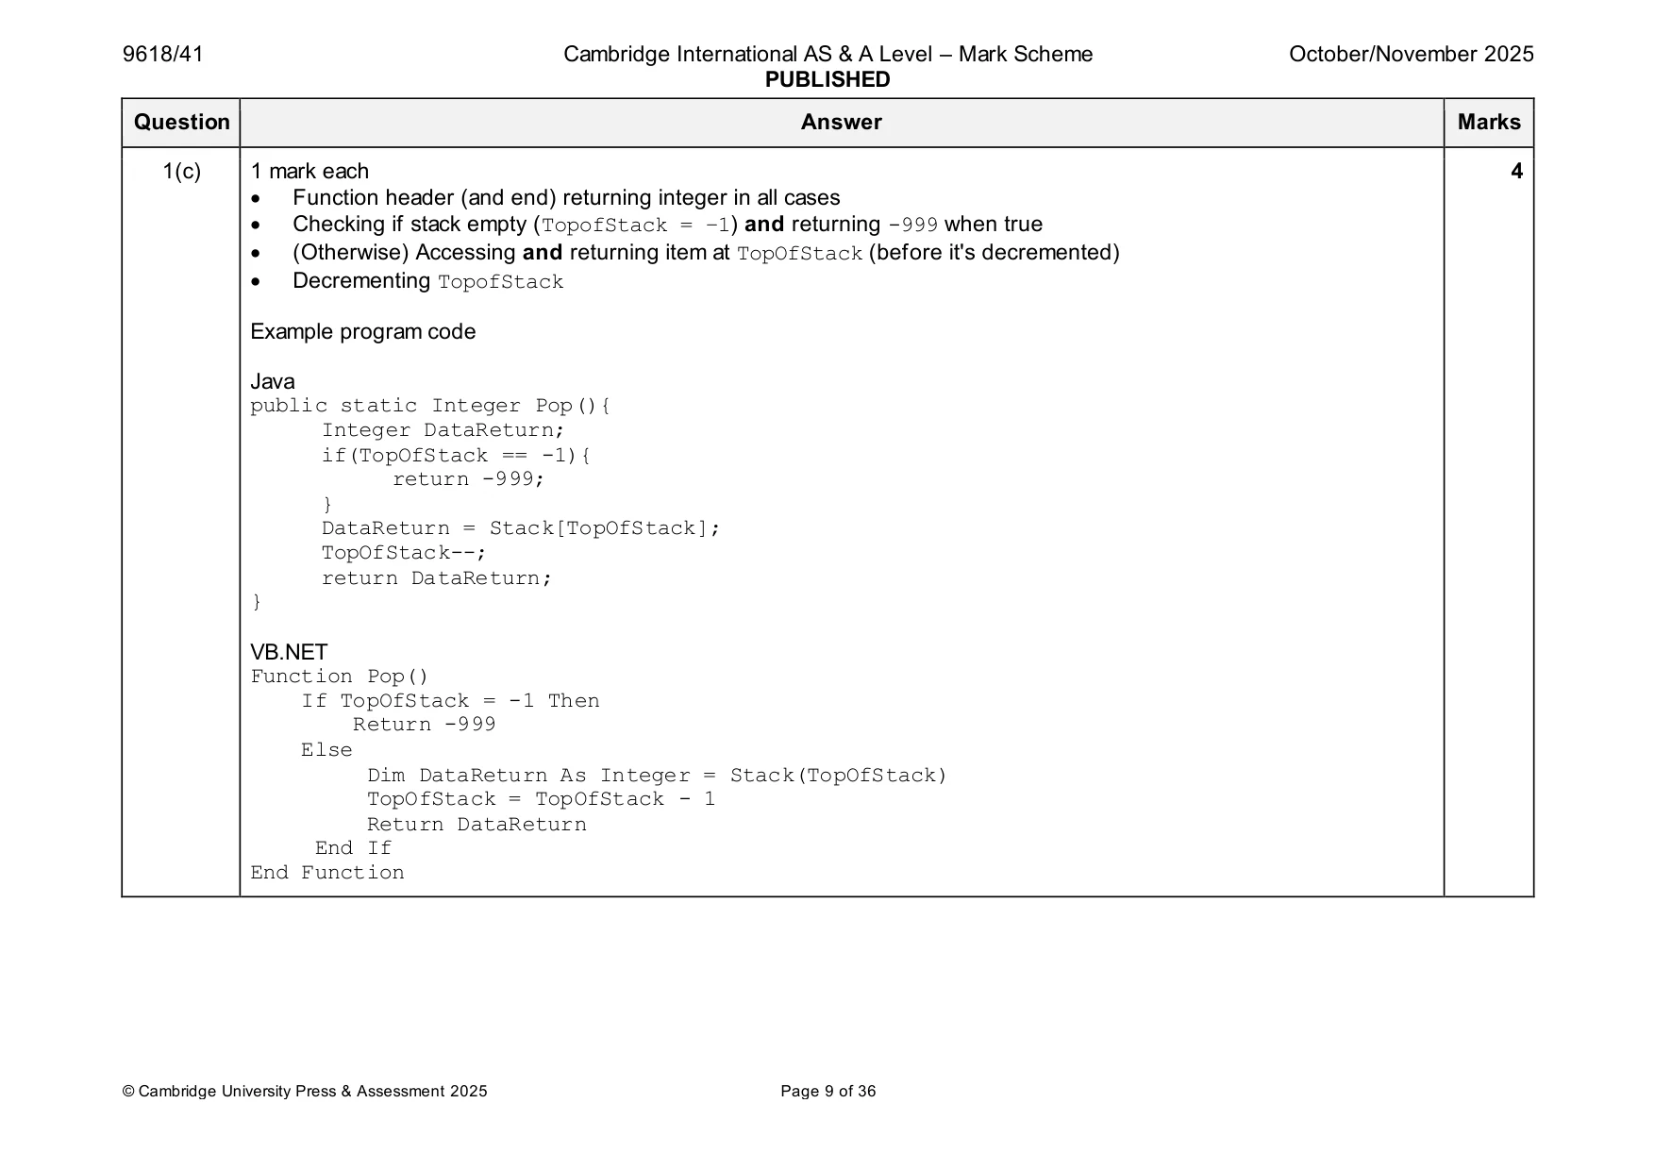1655x1170 pixels.
Task: Click VB.NET line 'Return -999'
Action: coord(425,725)
